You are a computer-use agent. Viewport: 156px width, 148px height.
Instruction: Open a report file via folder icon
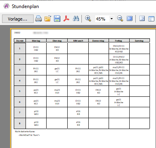click(48, 19)
